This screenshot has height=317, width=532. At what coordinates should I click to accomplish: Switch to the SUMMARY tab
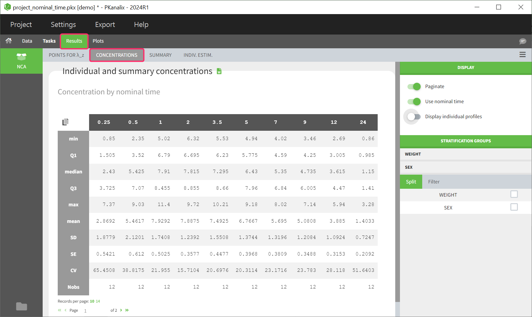(160, 55)
